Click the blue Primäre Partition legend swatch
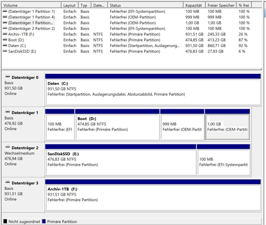 point(44,222)
